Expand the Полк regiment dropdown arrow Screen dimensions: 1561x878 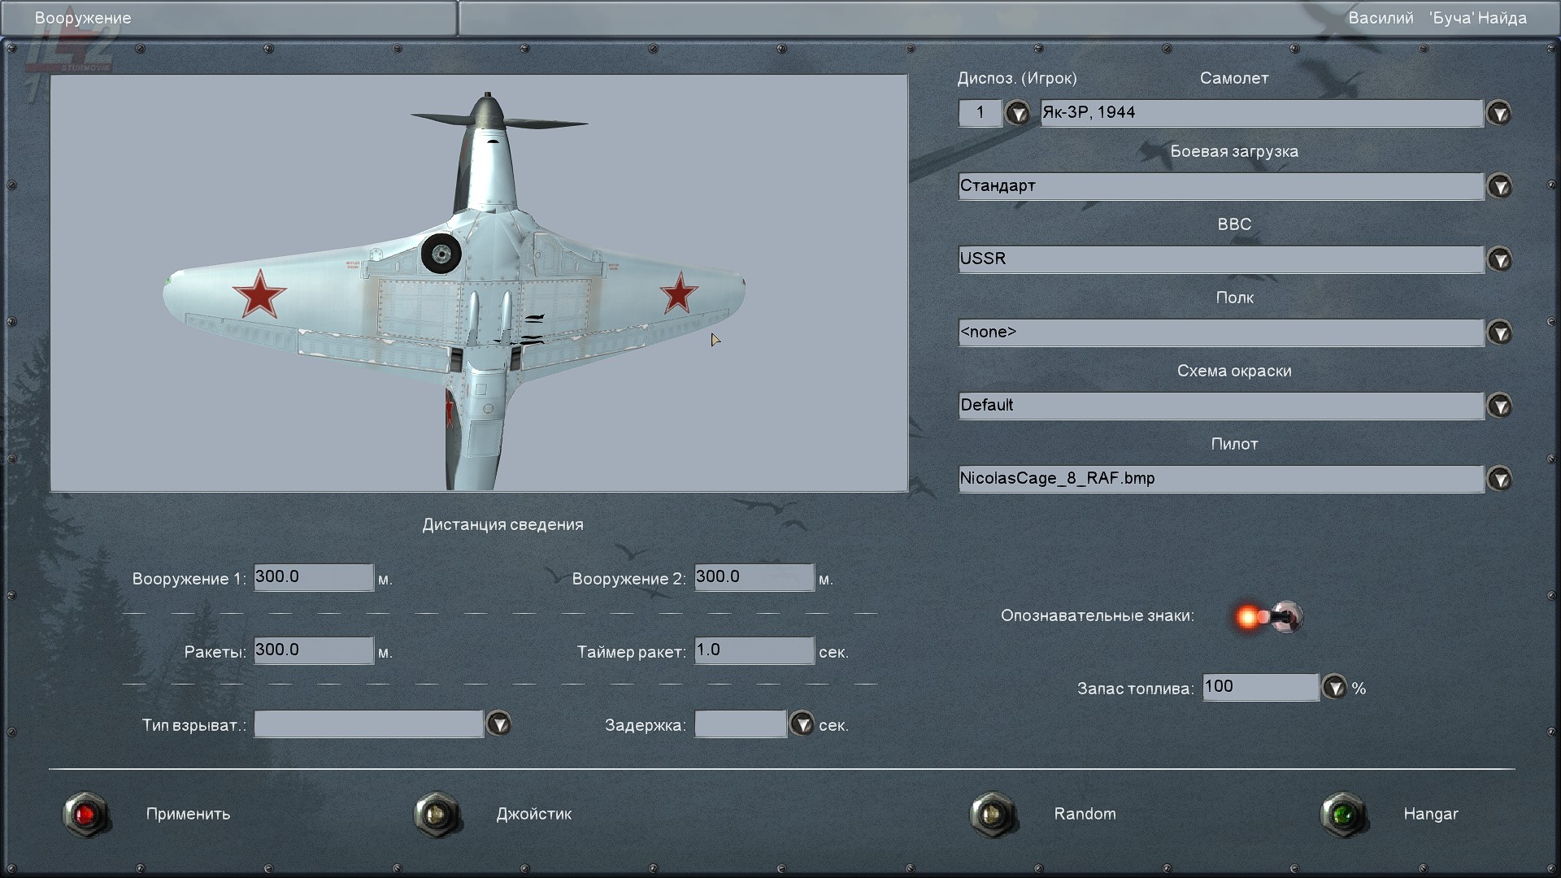1499,333
